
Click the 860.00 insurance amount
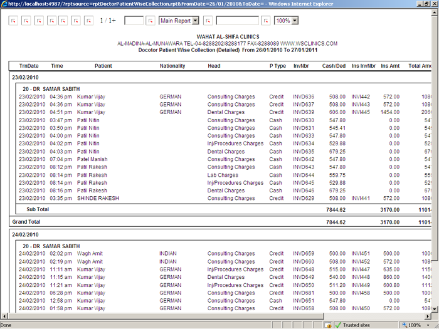point(391,277)
